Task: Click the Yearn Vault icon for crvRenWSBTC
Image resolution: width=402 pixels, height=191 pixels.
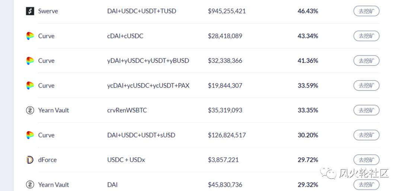Action: point(30,110)
